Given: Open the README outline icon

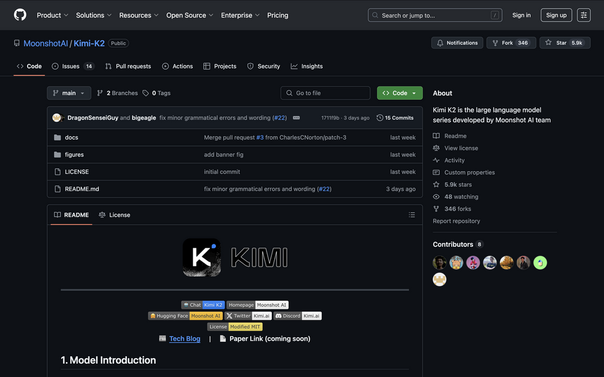Looking at the screenshot, I should pos(412,214).
